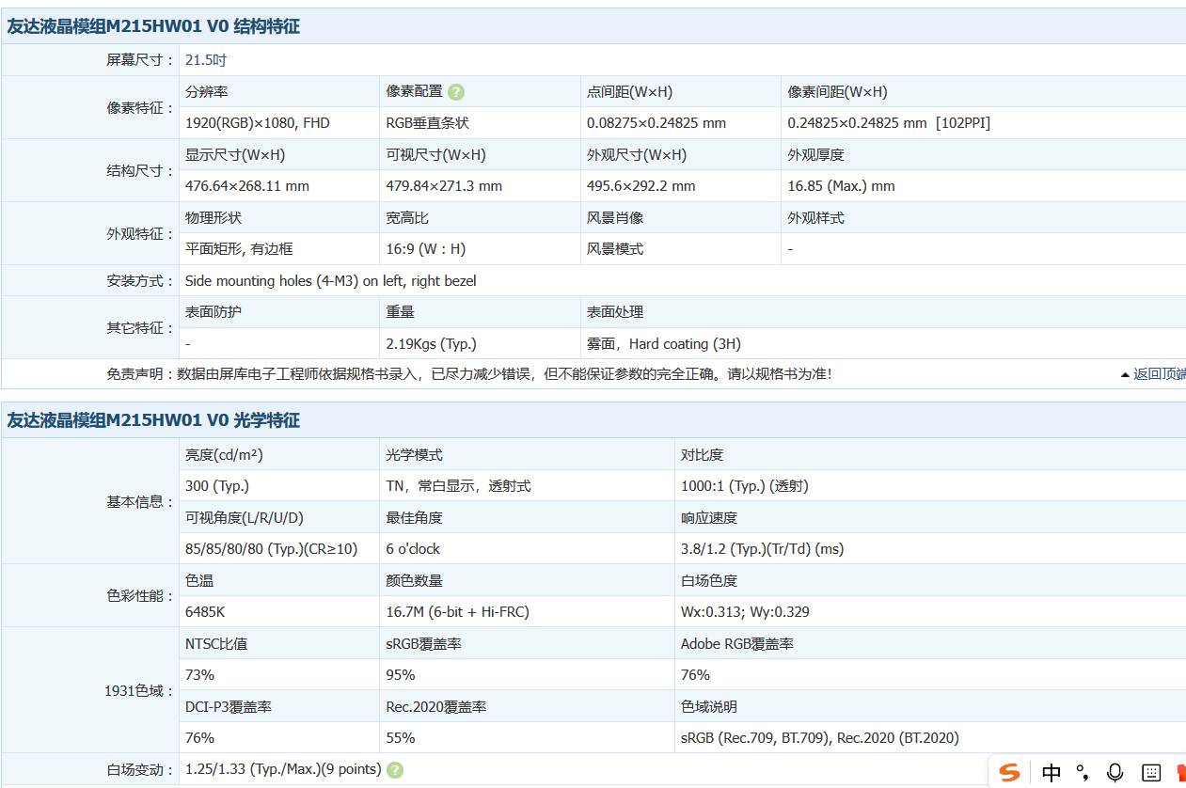This screenshot has height=788, width=1186.
Task: Select the 479.84×271.3 mm viewable size
Action: (444, 186)
